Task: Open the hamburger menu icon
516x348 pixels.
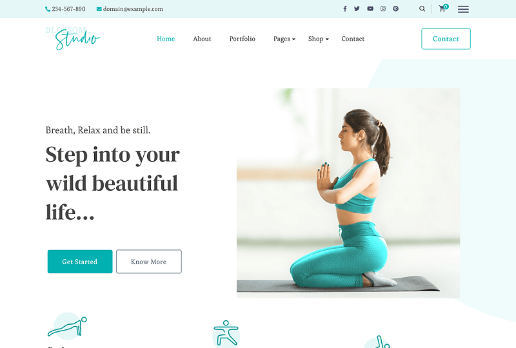Action: 463,9
